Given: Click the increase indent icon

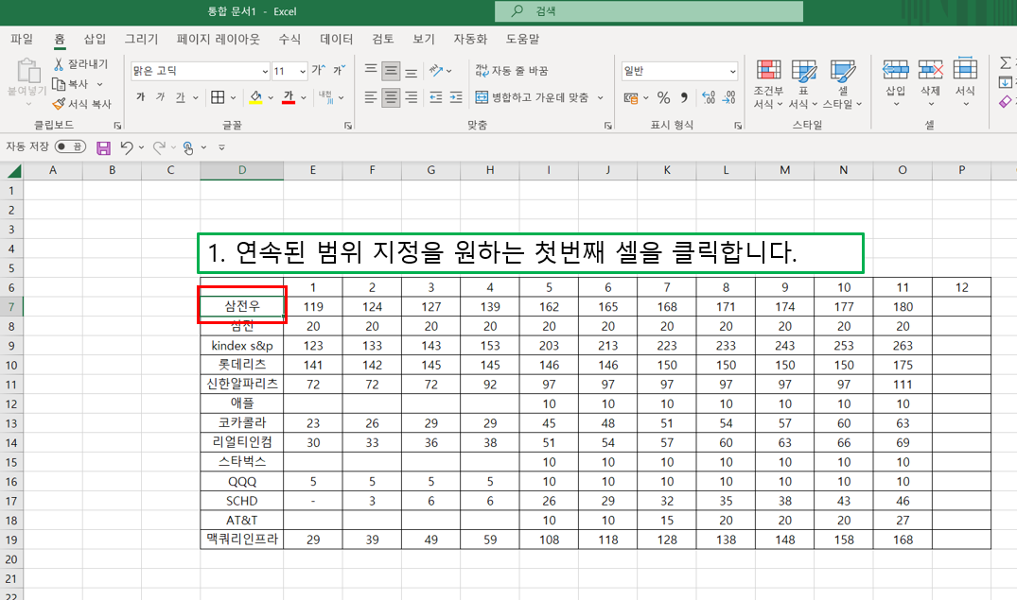Looking at the screenshot, I should point(456,97).
